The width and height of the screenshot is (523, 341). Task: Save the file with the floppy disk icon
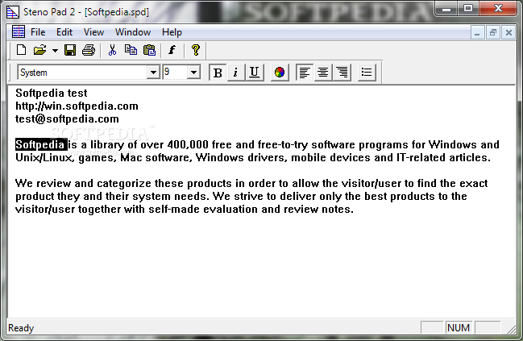[x=70, y=50]
